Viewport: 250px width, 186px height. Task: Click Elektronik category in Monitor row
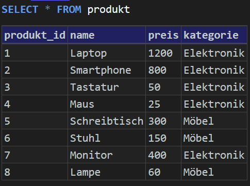pos(214,155)
